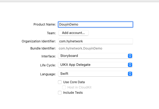Click the blue arrows on Language popup

pos(130,74)
